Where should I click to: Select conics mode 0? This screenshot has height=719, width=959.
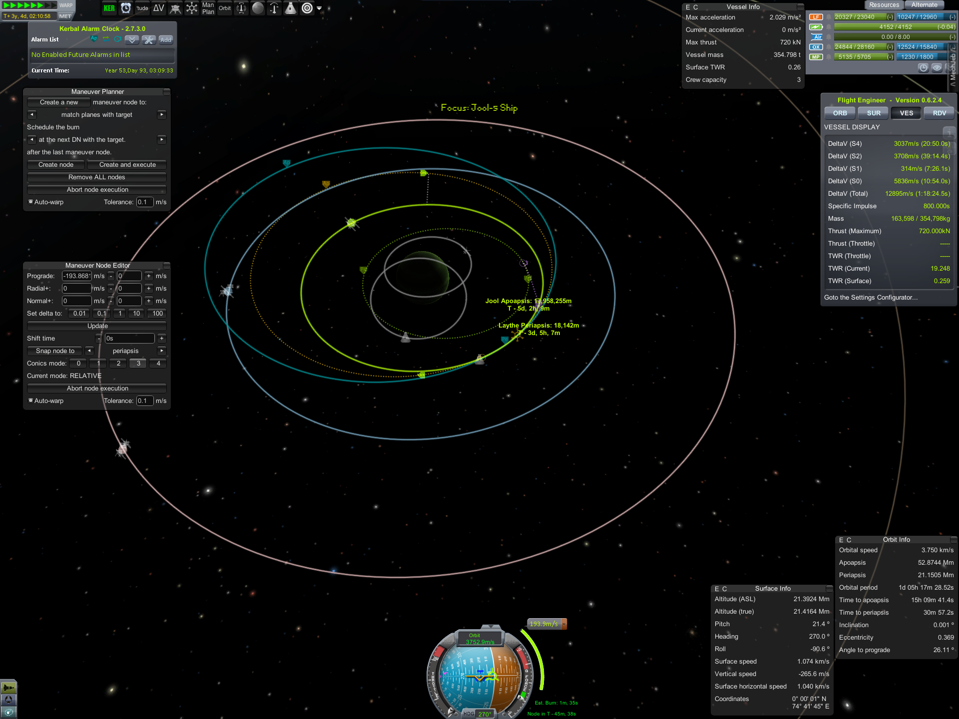click(78, 363)
